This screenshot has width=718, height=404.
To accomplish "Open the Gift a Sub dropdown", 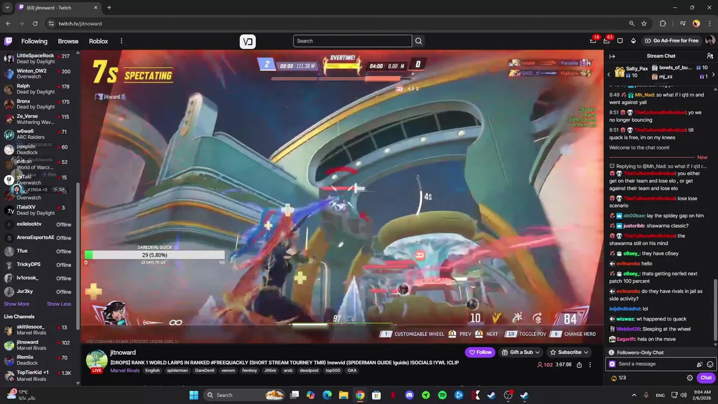I will (521, 352).
